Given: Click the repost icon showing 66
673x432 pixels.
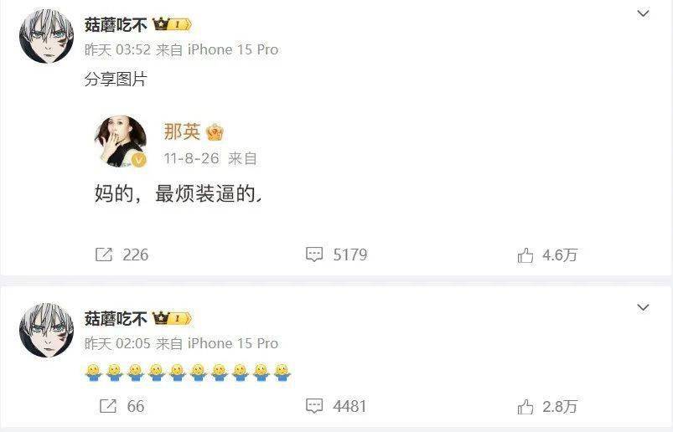Looking at the screenshot, I should [108, 406].
